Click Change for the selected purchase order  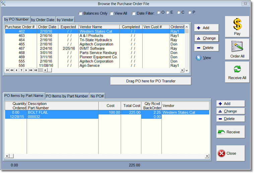pyautogui.click(x=206, y=38)
